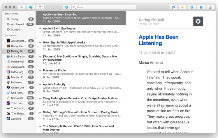Open the All Unread smart feed
The image size is (218, 138).
tap(17, 24)
